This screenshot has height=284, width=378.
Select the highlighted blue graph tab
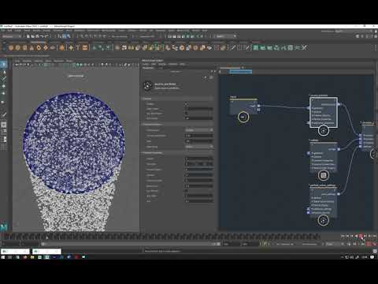[x=241, y=72]
